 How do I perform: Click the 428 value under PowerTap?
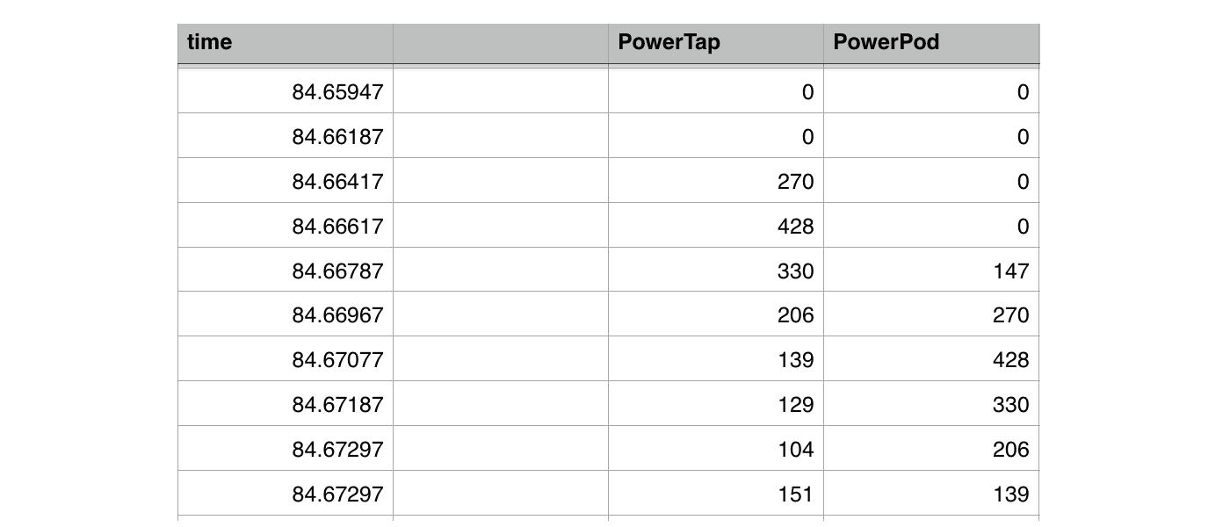click(x=795, y=227)
